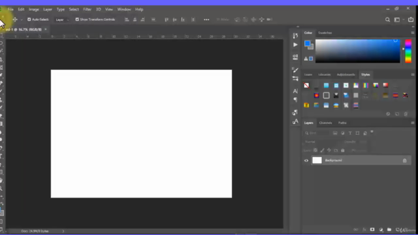This screenshot has height=235, width=418.
Task: Click the lock position icon
Action: tap(329, 150)
